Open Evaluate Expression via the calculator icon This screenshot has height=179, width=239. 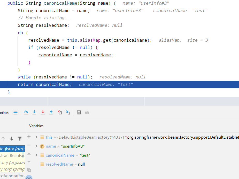click(79, 112)
